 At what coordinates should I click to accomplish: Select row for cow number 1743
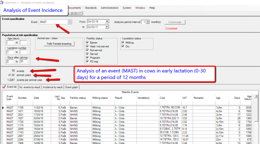[x=129, y=133]
